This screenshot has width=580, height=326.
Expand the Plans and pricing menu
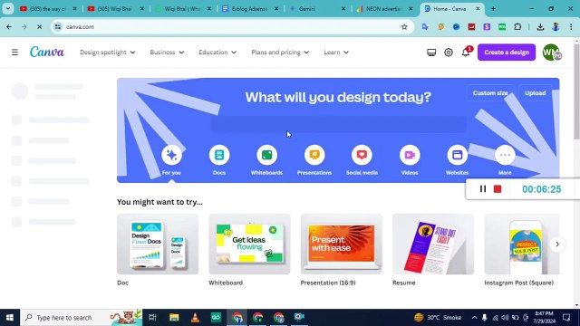point(280,53)
